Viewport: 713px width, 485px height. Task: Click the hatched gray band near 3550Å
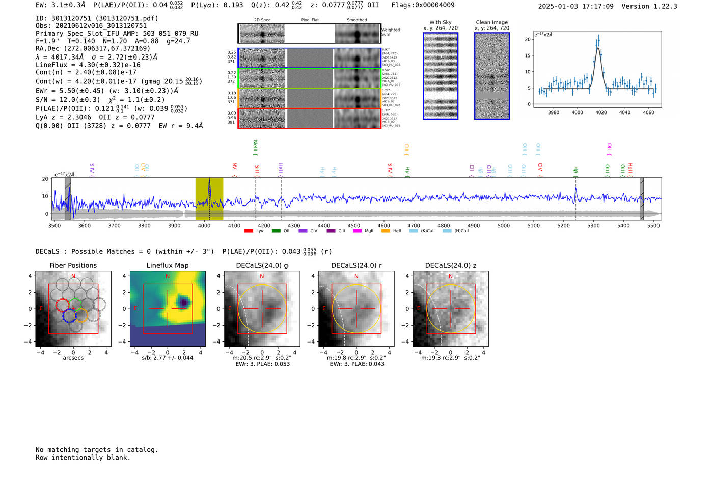(x=68, y=198)
